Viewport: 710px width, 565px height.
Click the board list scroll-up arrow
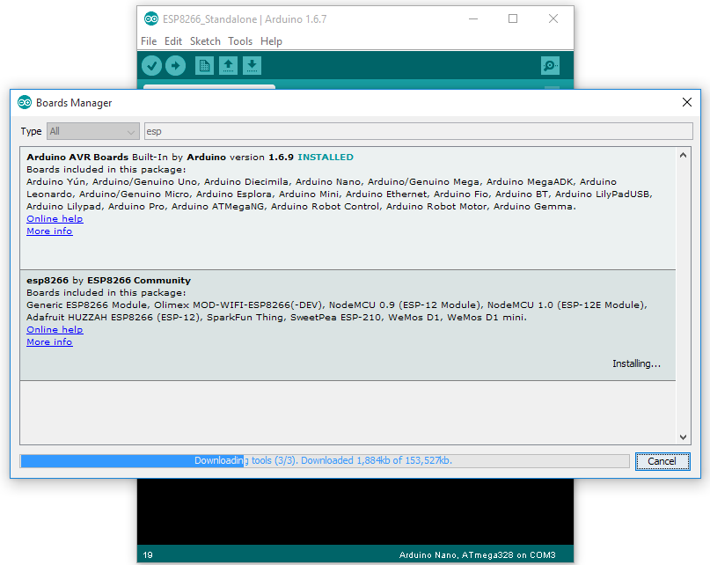pyautogui.click(x=684, y=156)
